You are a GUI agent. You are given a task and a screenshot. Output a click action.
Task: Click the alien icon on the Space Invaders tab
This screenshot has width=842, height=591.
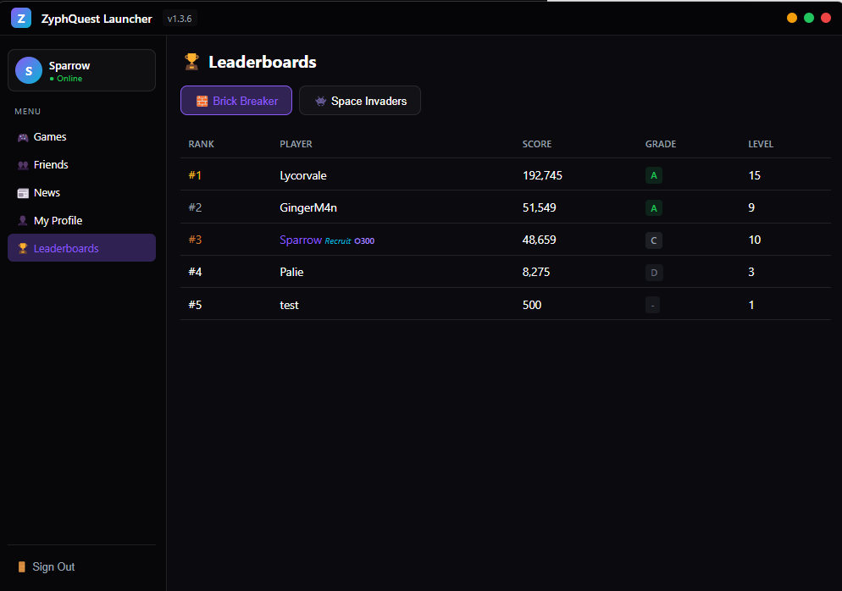click(320, 100)
